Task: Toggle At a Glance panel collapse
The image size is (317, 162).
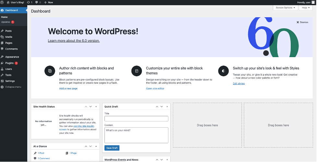Action: (x=96, y=146)
